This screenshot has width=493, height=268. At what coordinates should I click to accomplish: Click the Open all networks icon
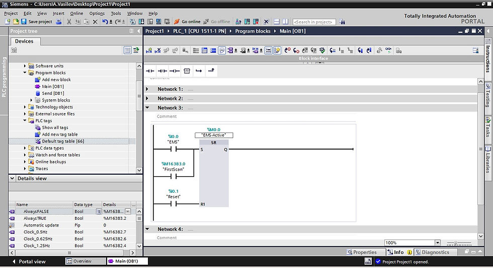(x=204, y=51)
